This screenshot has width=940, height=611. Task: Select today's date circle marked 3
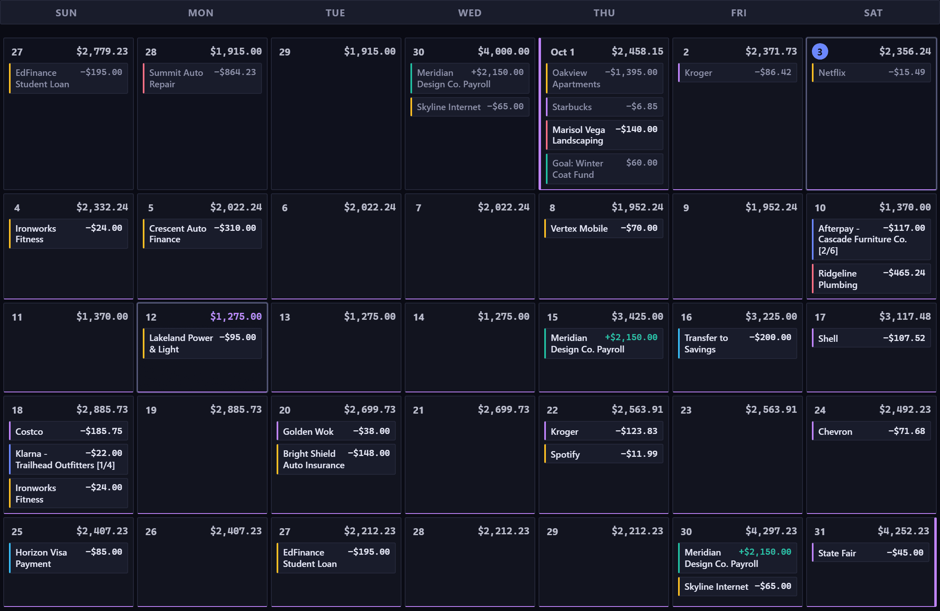[820, 52]
